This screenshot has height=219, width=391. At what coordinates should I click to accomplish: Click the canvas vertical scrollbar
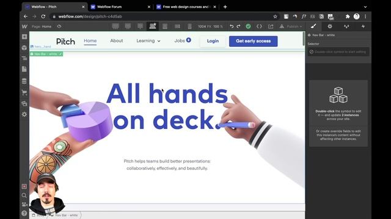pos(304,39)
